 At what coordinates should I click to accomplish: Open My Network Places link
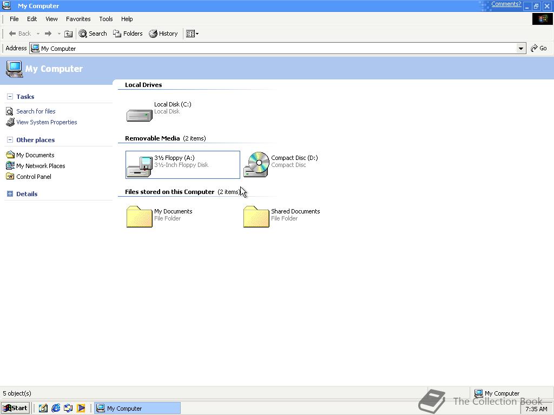(41, 166)
